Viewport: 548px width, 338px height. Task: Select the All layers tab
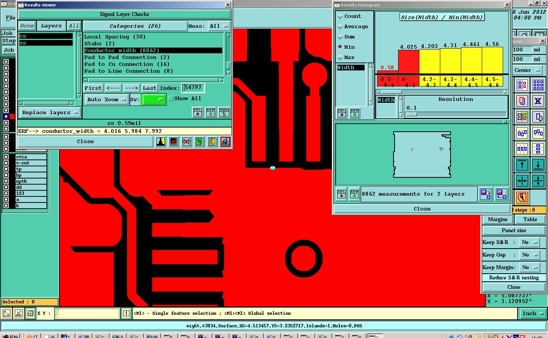point(74,26)
